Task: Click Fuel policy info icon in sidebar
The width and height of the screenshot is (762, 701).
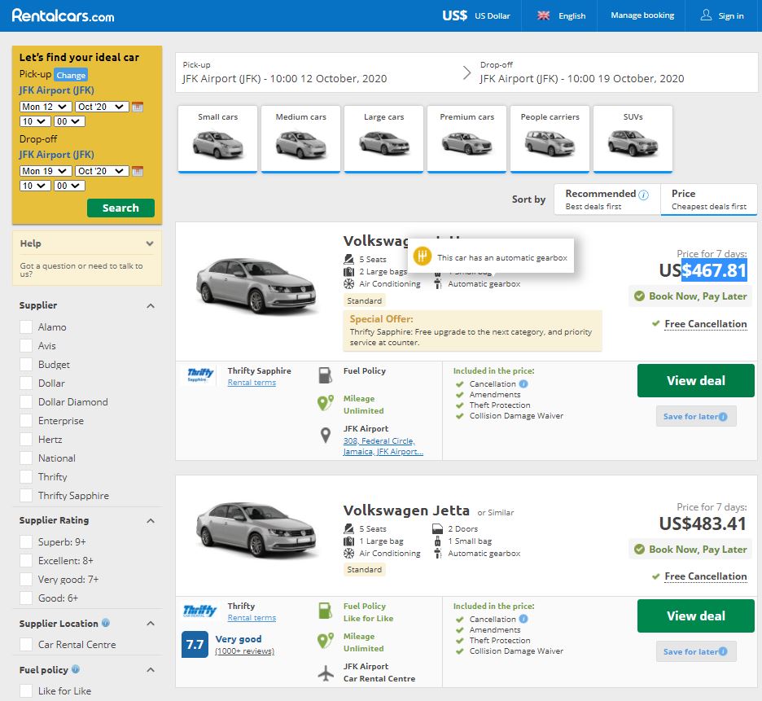Action: [x=76, y=669]
